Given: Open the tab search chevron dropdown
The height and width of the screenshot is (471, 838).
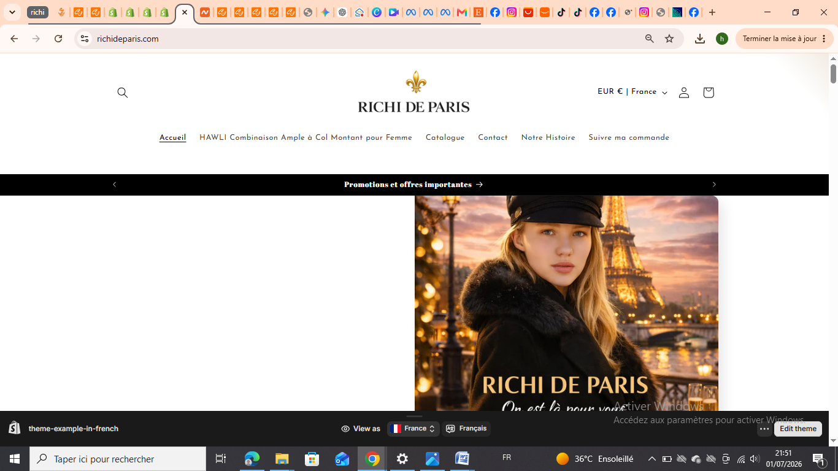Looking at the screenshot, I should [x=12, y=12].
